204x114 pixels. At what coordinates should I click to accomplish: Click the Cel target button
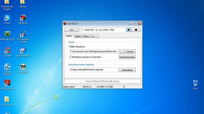click(71, 30)
